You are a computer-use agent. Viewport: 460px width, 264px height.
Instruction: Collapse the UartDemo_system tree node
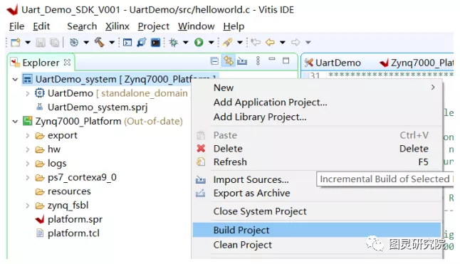point(15,80)
